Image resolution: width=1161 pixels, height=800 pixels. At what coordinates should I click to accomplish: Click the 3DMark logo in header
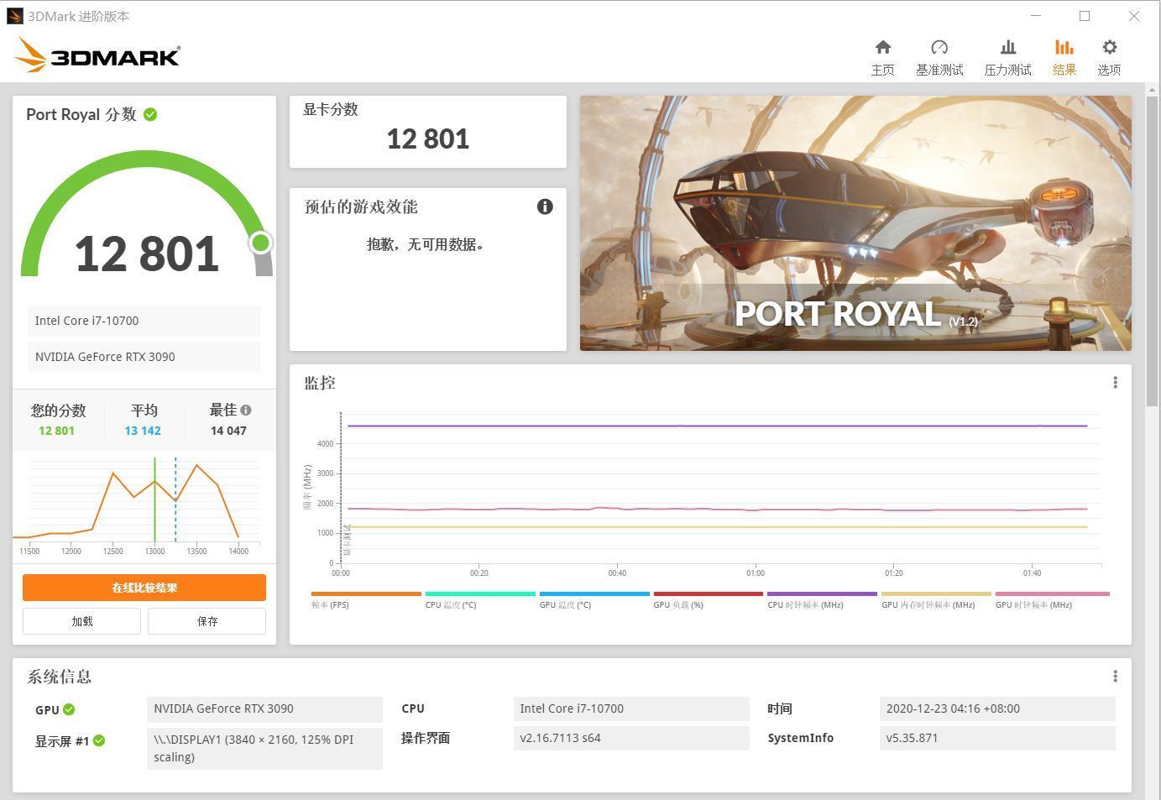click(x=97, y=55)
